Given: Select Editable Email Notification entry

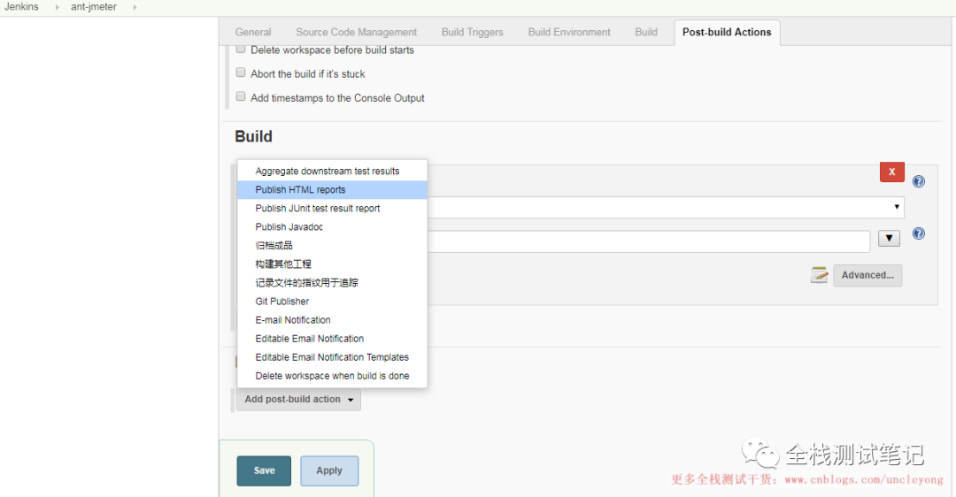Looking at the screenshot, I should pos(332,339).
